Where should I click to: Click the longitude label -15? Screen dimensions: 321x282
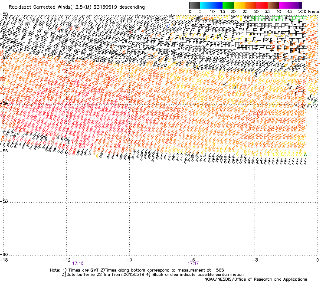tap(4, 260)
